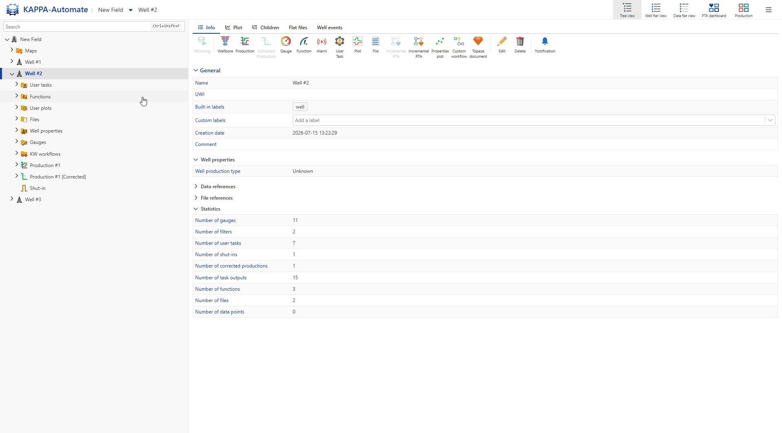
Task: Create a Topaze document
Action: tap(478, 47)
